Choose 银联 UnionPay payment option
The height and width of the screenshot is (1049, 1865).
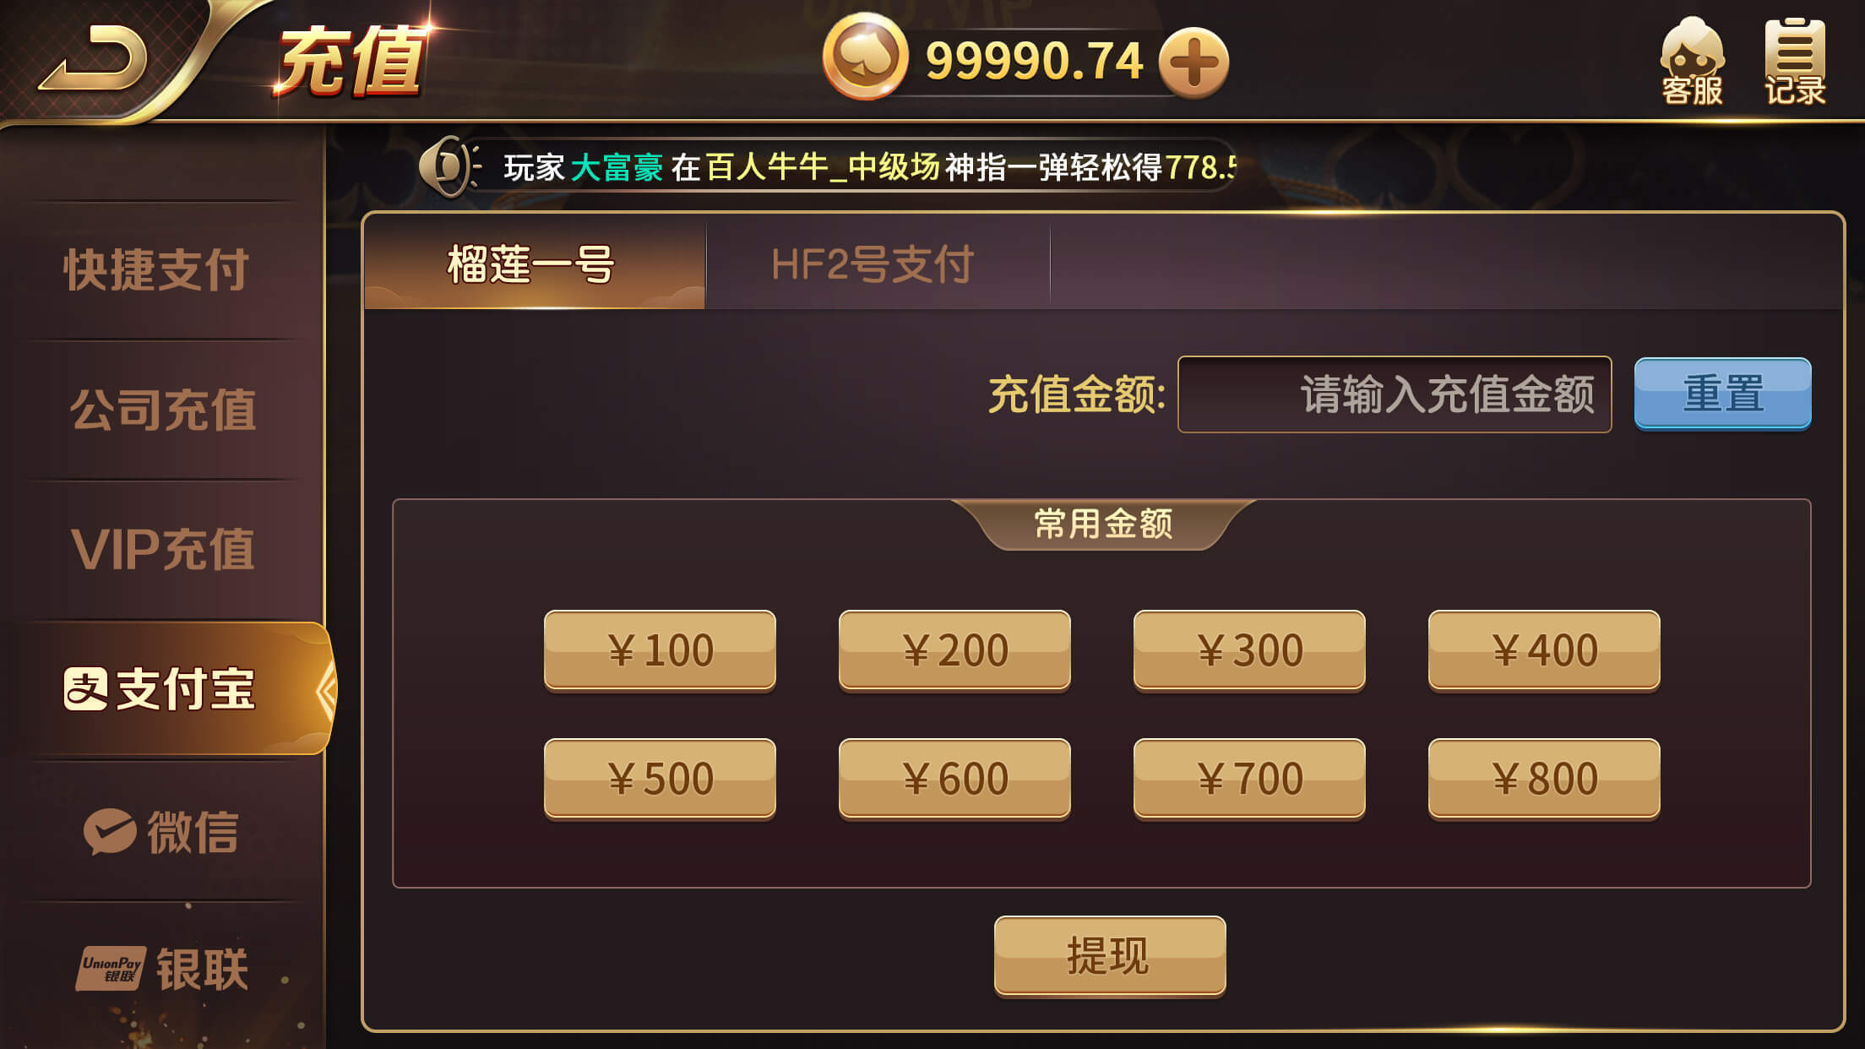(162, 969)
